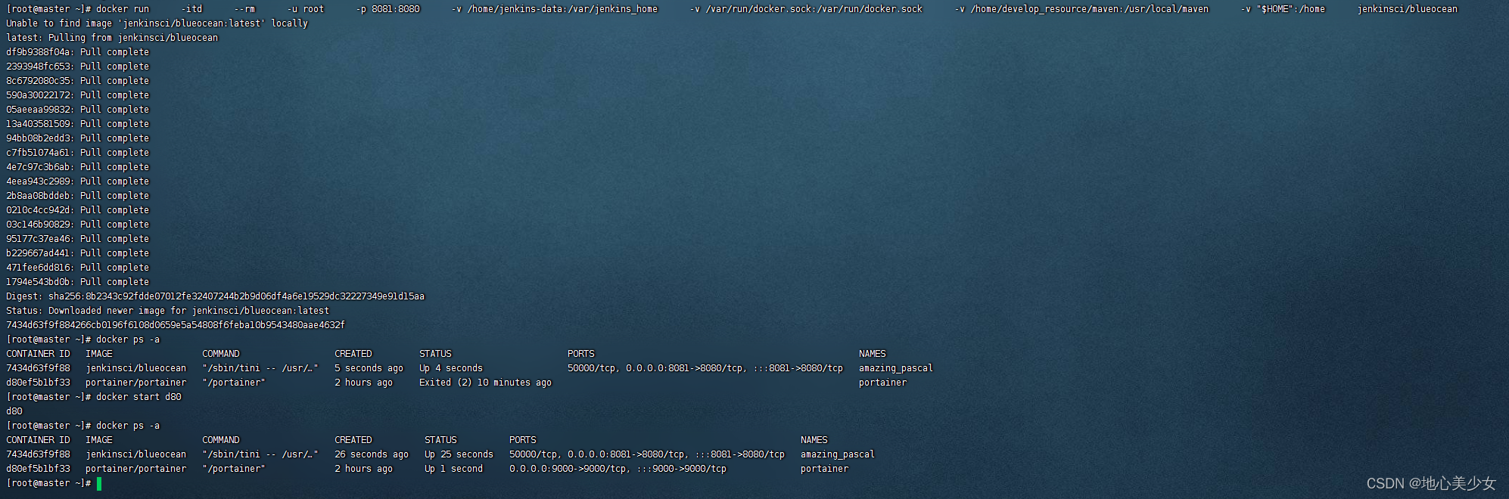Click the 'd80' output line
Viewport: 1509px width, 499px height.
(14, 411)
